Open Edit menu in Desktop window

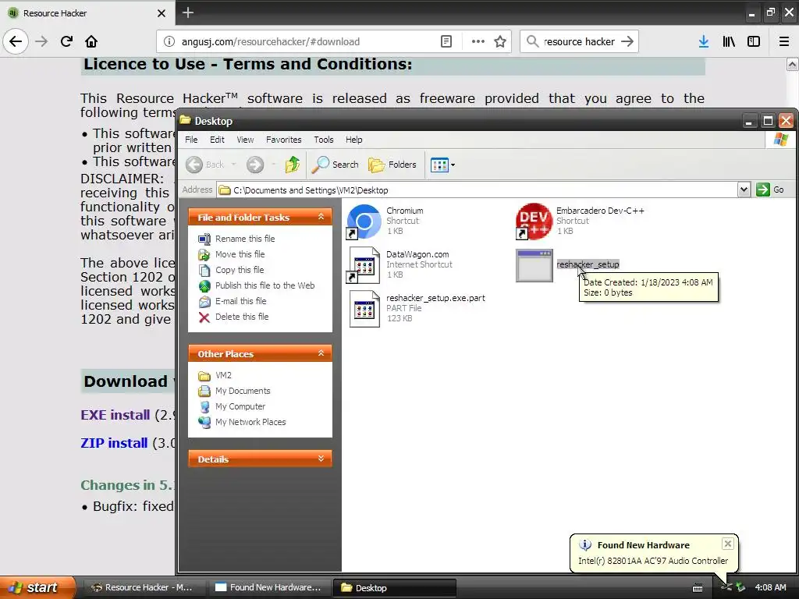(x=217, y=140)
